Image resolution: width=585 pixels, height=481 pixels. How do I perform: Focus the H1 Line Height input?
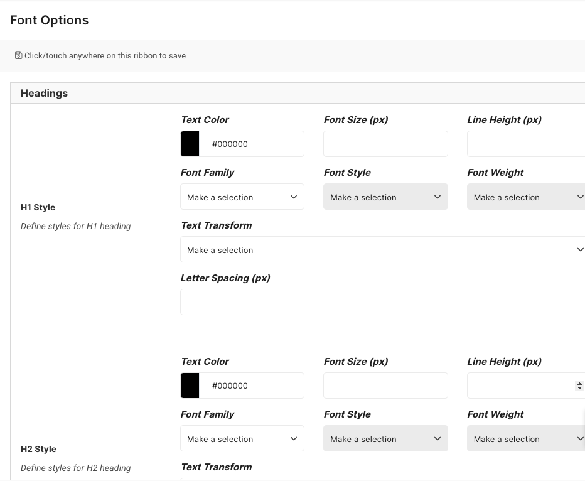pyautogui.click(x=526, y=144)
